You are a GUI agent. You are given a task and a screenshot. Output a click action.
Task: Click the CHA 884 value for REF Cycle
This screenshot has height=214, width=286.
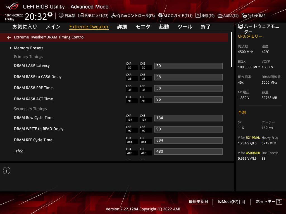coord(130,142)
